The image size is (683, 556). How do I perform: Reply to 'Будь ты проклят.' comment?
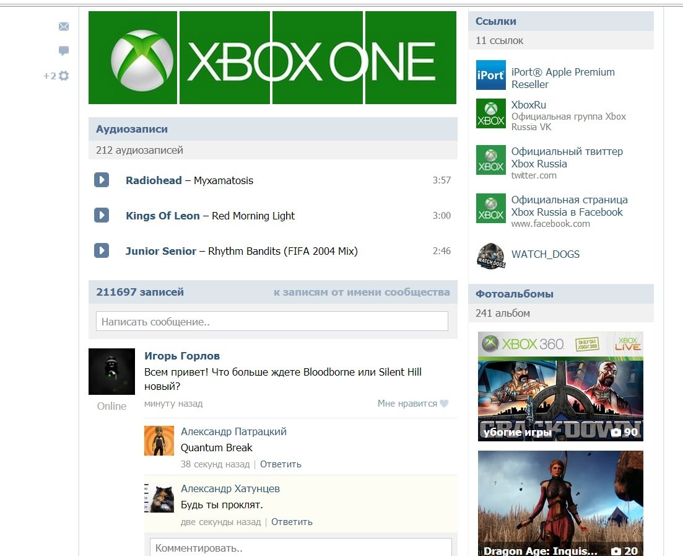coord(292,521)
